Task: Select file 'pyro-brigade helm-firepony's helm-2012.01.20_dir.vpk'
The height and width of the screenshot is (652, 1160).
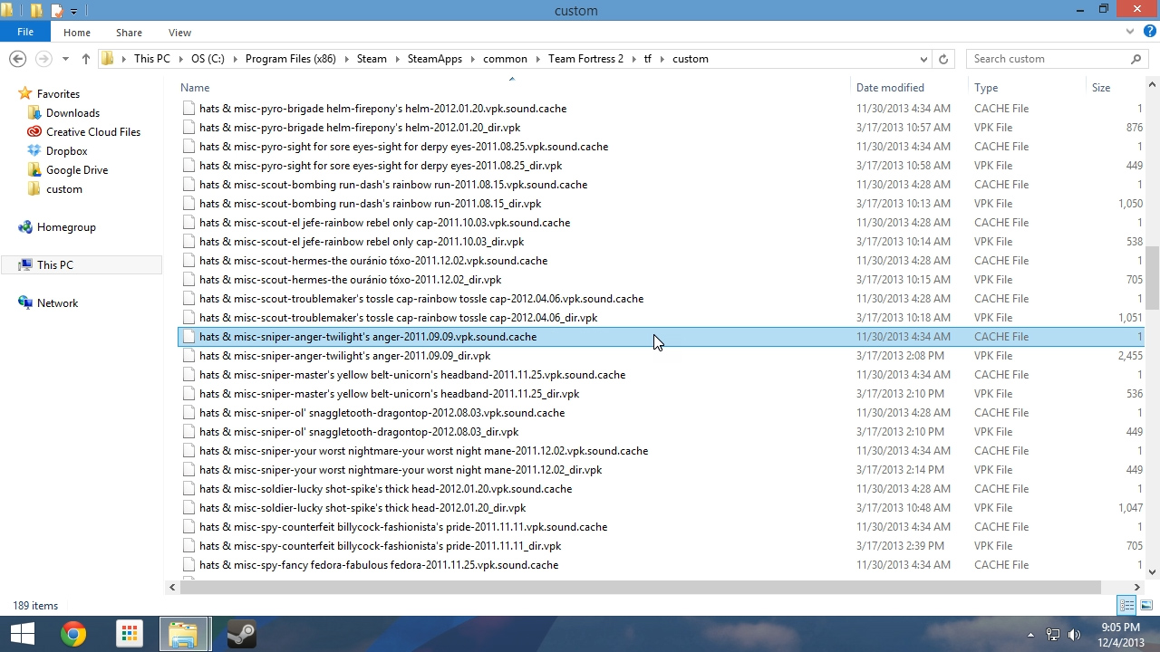Action: click(360, 128)
